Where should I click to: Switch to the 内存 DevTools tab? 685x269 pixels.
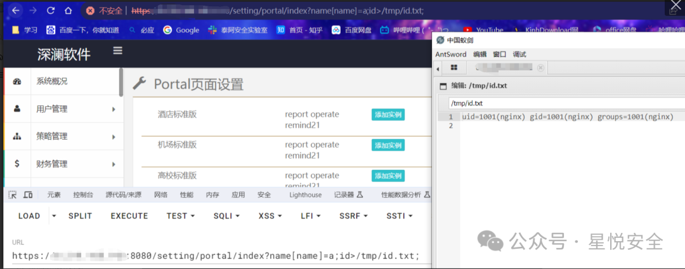[212, 195]
